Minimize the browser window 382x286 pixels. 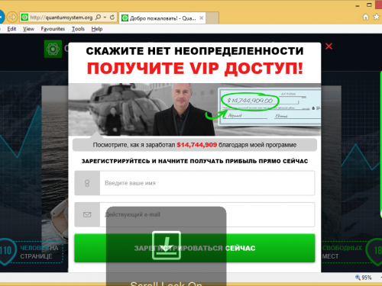coord(358,5)
